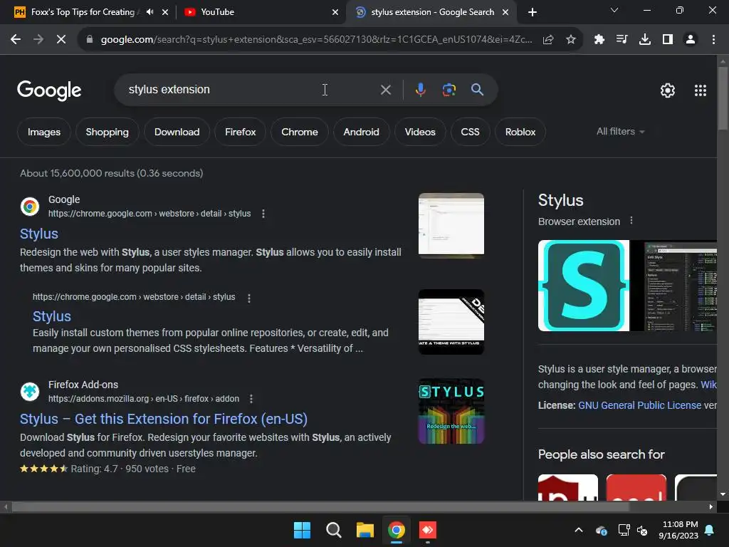Open the Chrome profile avatar icon

(x=691, y=40)
